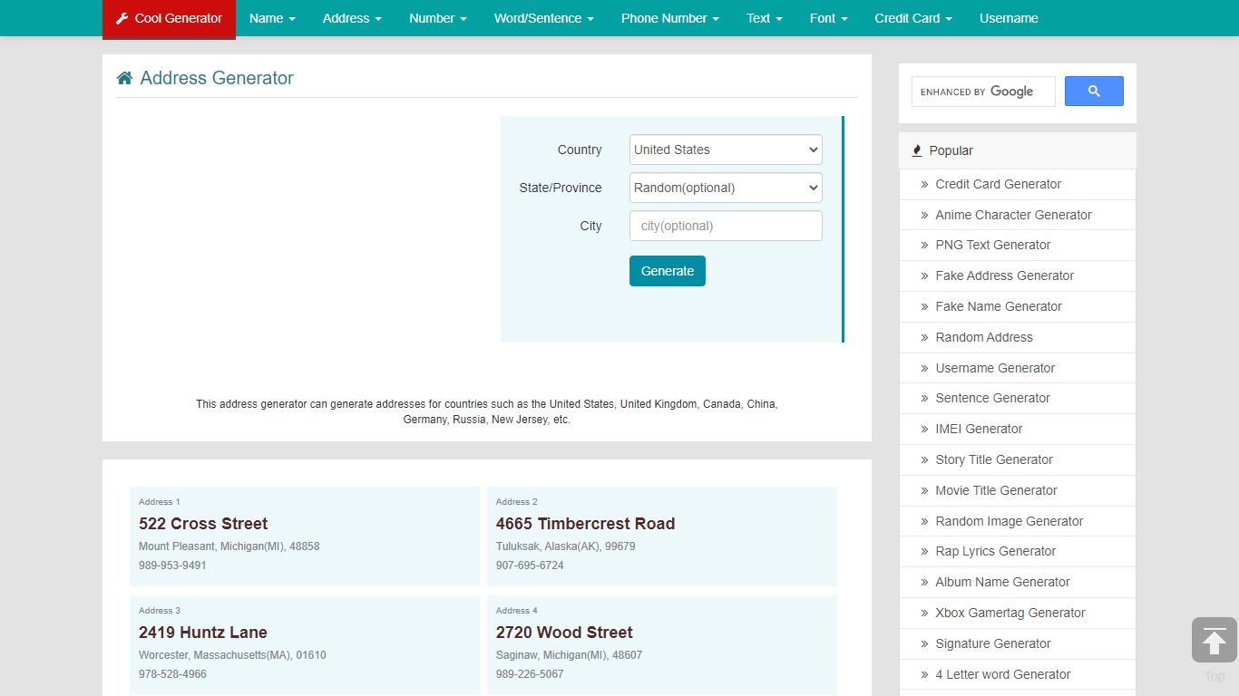Open the Country select showing United States
This screenshot has height=696, width=1239.
coord(726,150)
